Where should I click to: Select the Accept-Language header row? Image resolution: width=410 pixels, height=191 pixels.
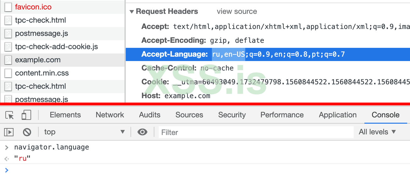point(267,54)
